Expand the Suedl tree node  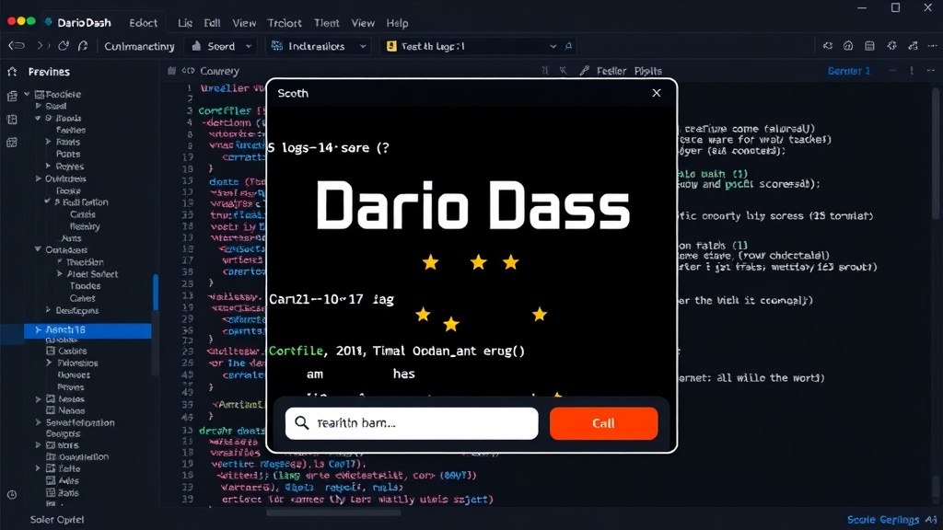(x=39, y=106)
